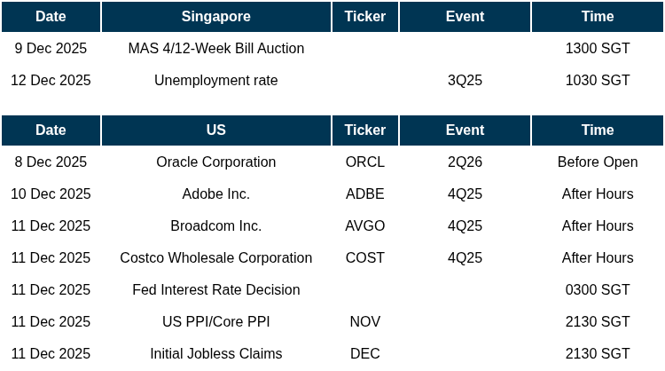Select the Singapore Unemployment rate cell

pyautogui.click(x=215, y=81)
